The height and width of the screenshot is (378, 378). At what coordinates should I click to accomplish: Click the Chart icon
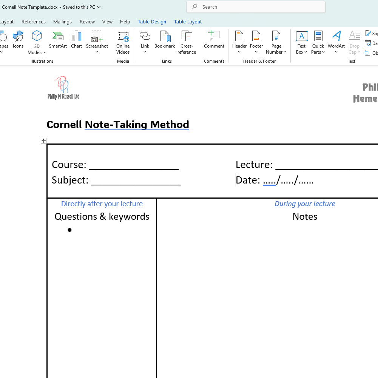tap(76, 40)
